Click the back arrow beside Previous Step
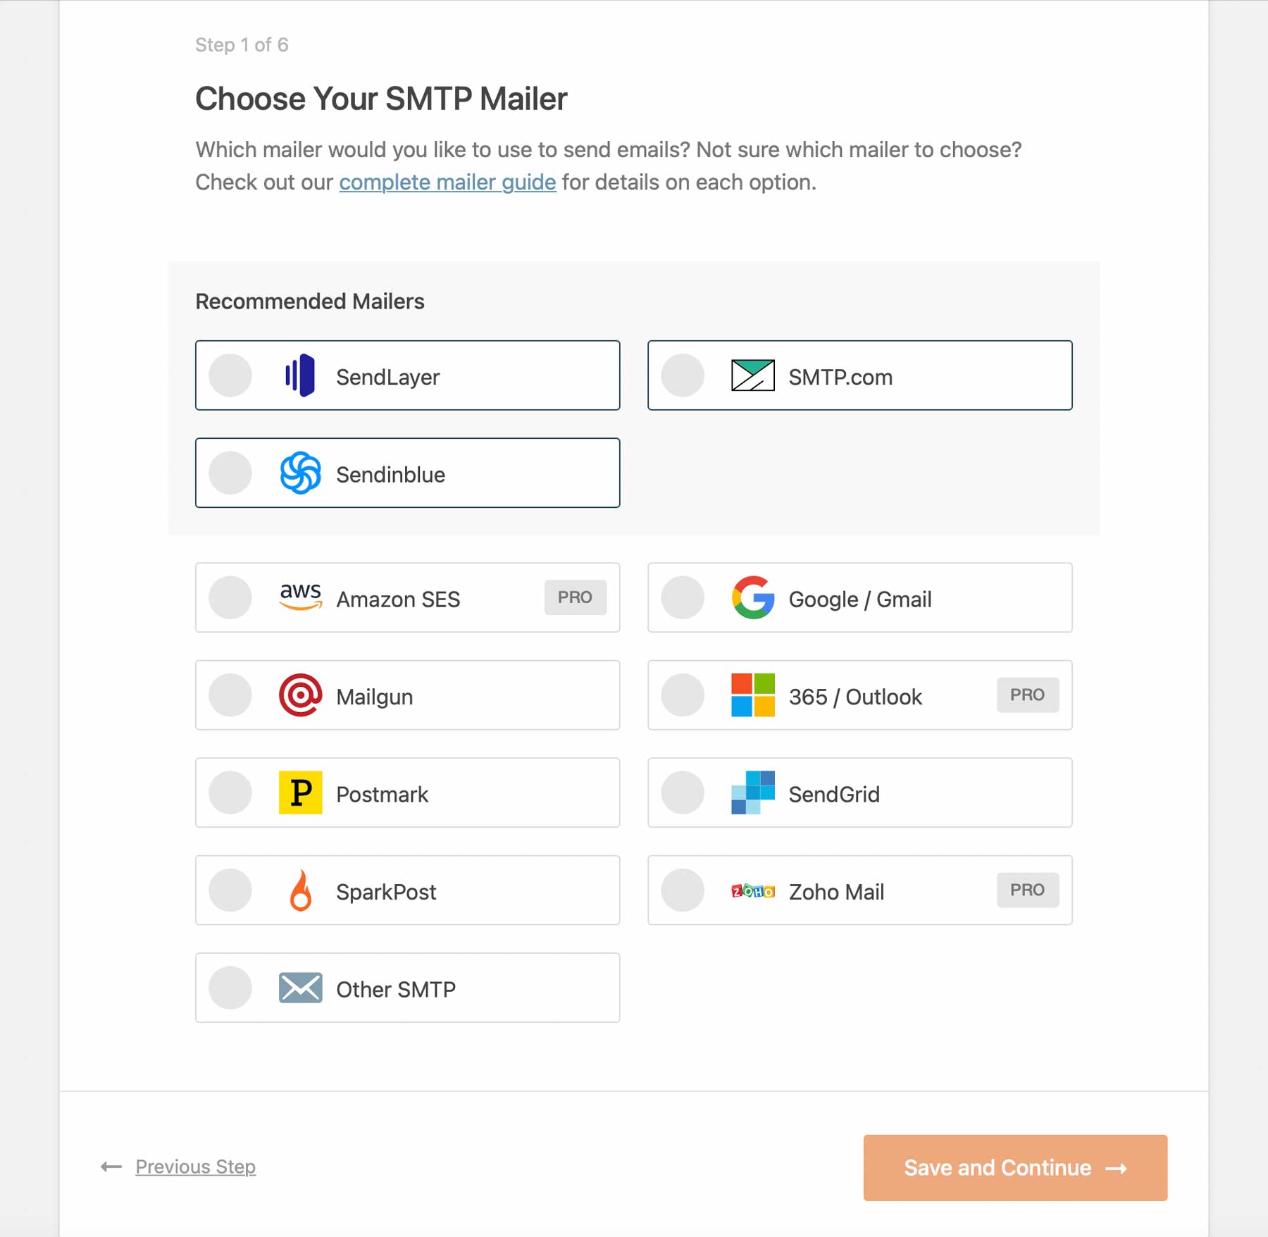The image size is (1268, 1237). pos(109,1167)
